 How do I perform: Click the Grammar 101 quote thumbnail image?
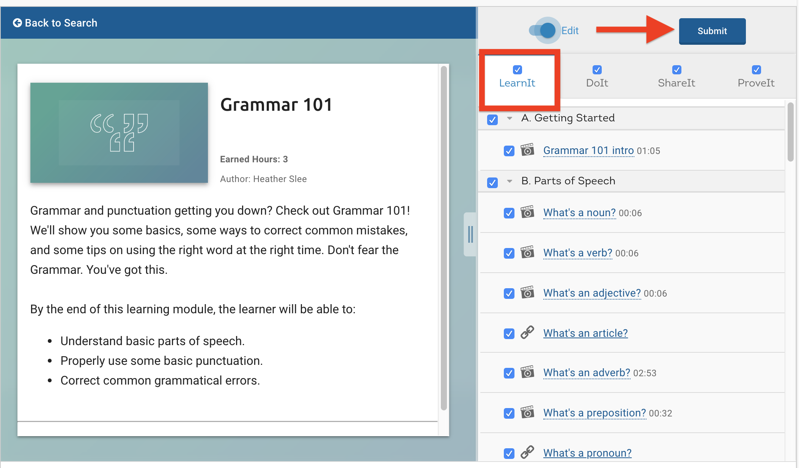119,133
